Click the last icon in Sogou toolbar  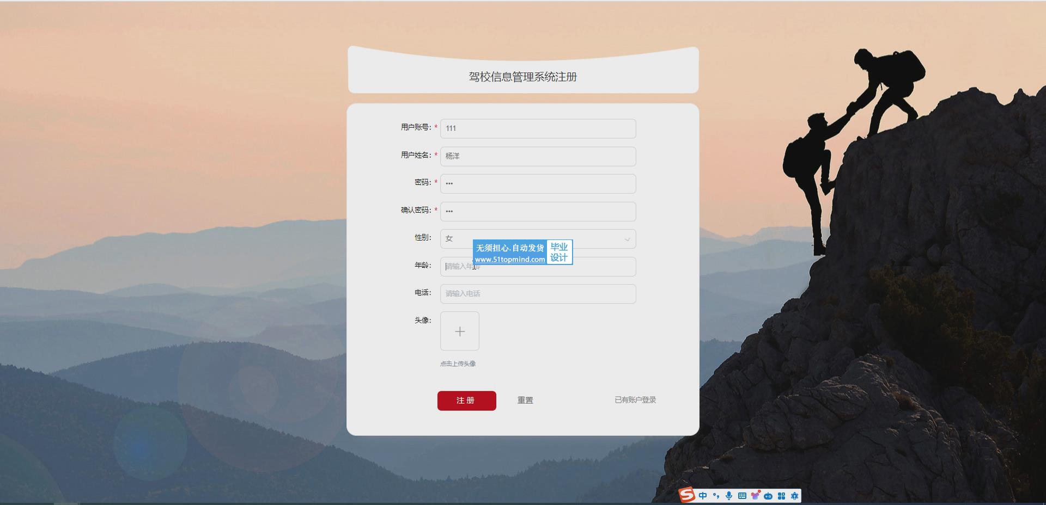coord(794,496)
